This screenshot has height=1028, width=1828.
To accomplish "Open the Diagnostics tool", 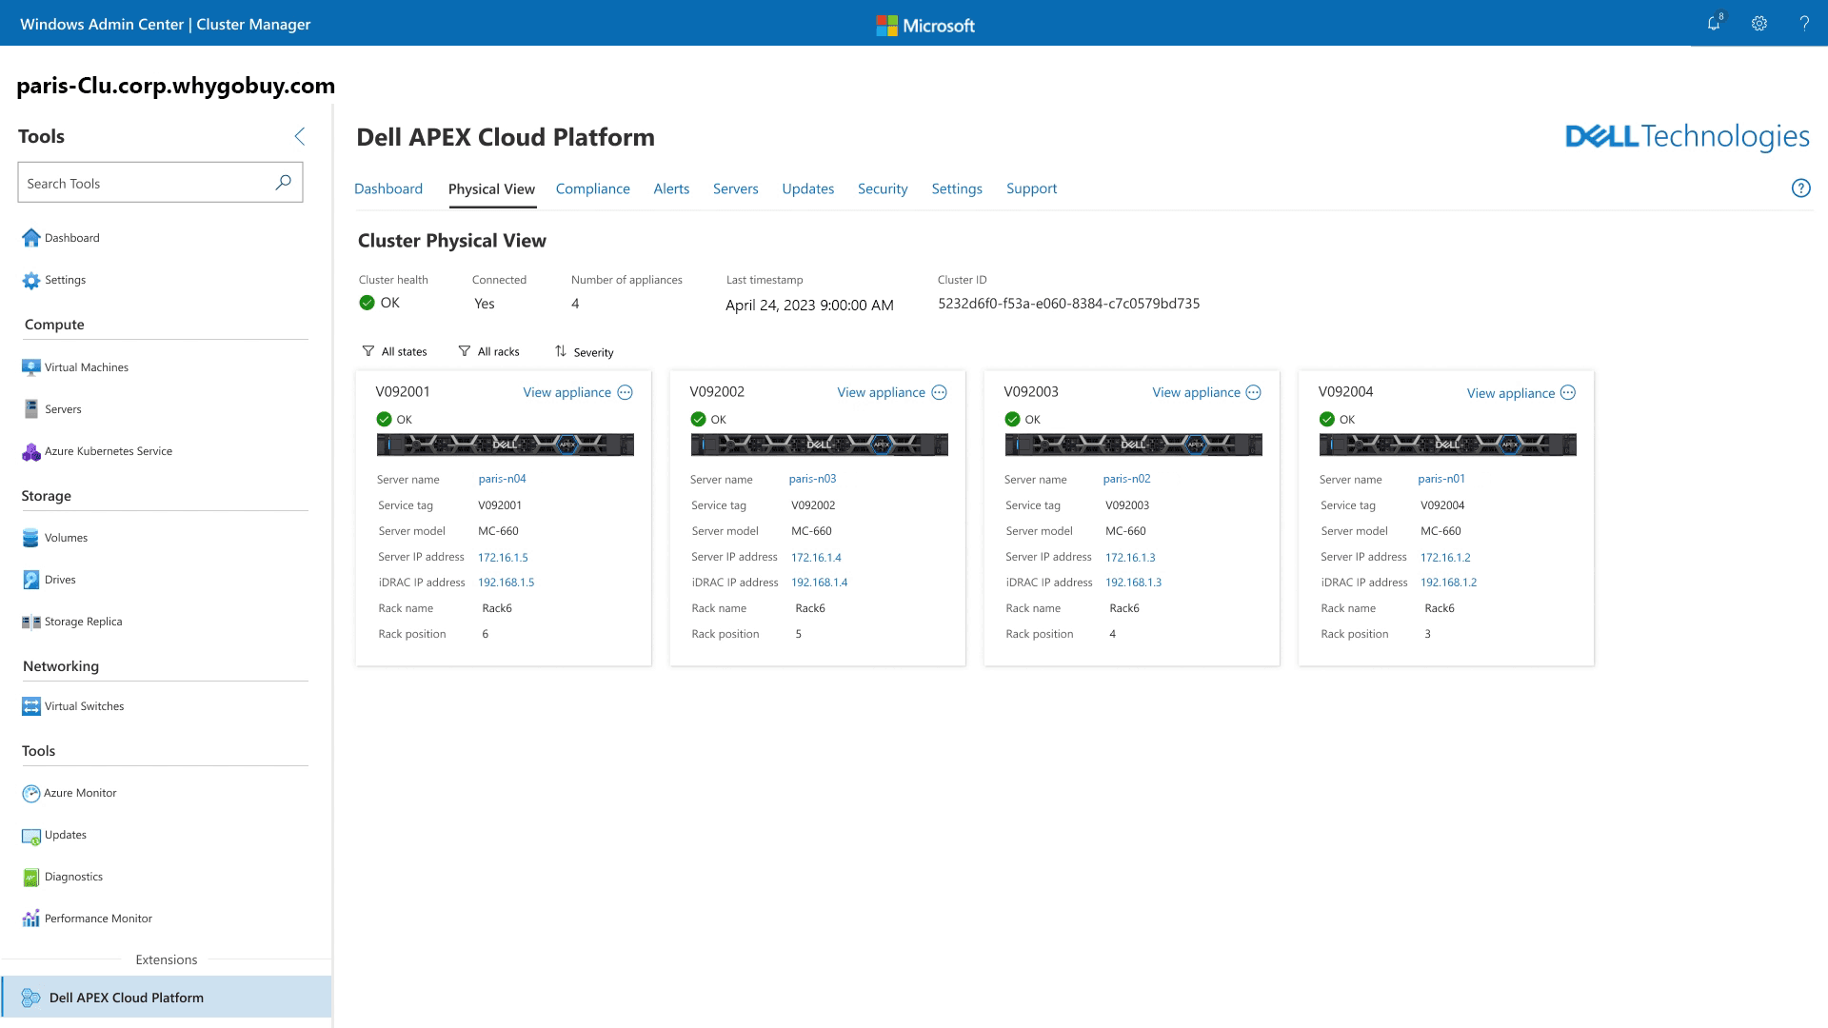I will 73,877.
